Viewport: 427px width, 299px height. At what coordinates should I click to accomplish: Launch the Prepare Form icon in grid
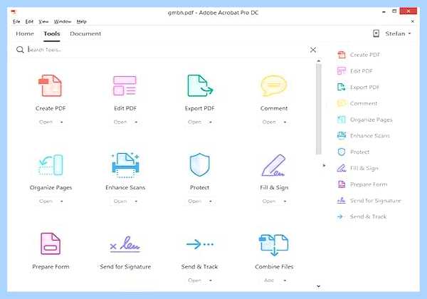coord(51,243)
